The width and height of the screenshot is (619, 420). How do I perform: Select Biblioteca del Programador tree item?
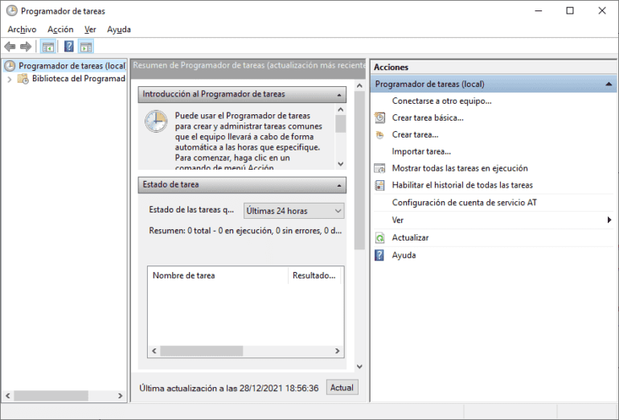[x=79, y=79]
